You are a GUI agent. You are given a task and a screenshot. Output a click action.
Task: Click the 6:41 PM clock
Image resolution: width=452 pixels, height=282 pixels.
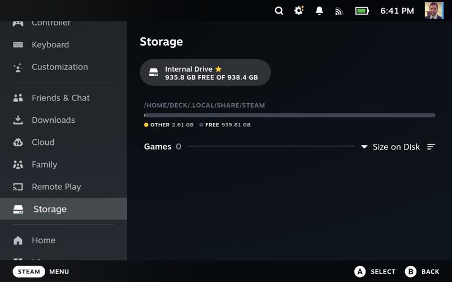pos(397,11)
